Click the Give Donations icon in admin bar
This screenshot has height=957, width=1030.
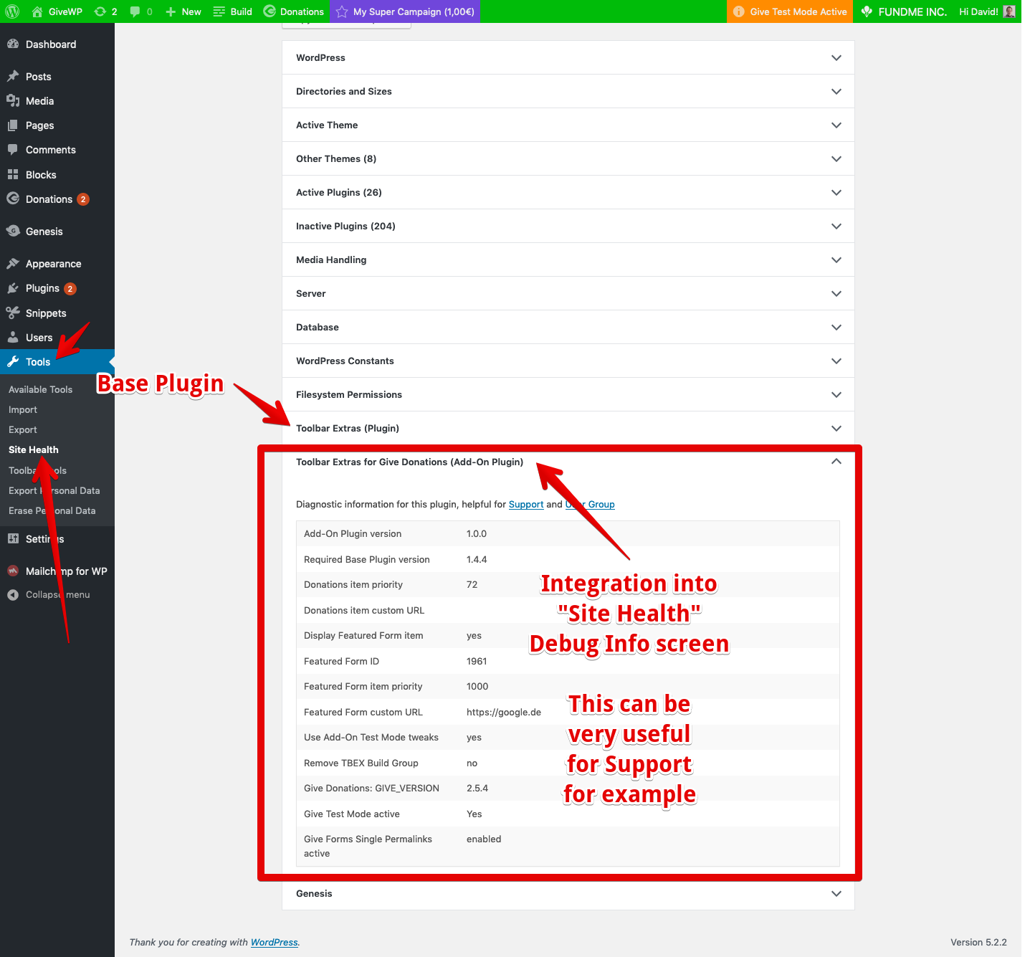coord(270,11)
